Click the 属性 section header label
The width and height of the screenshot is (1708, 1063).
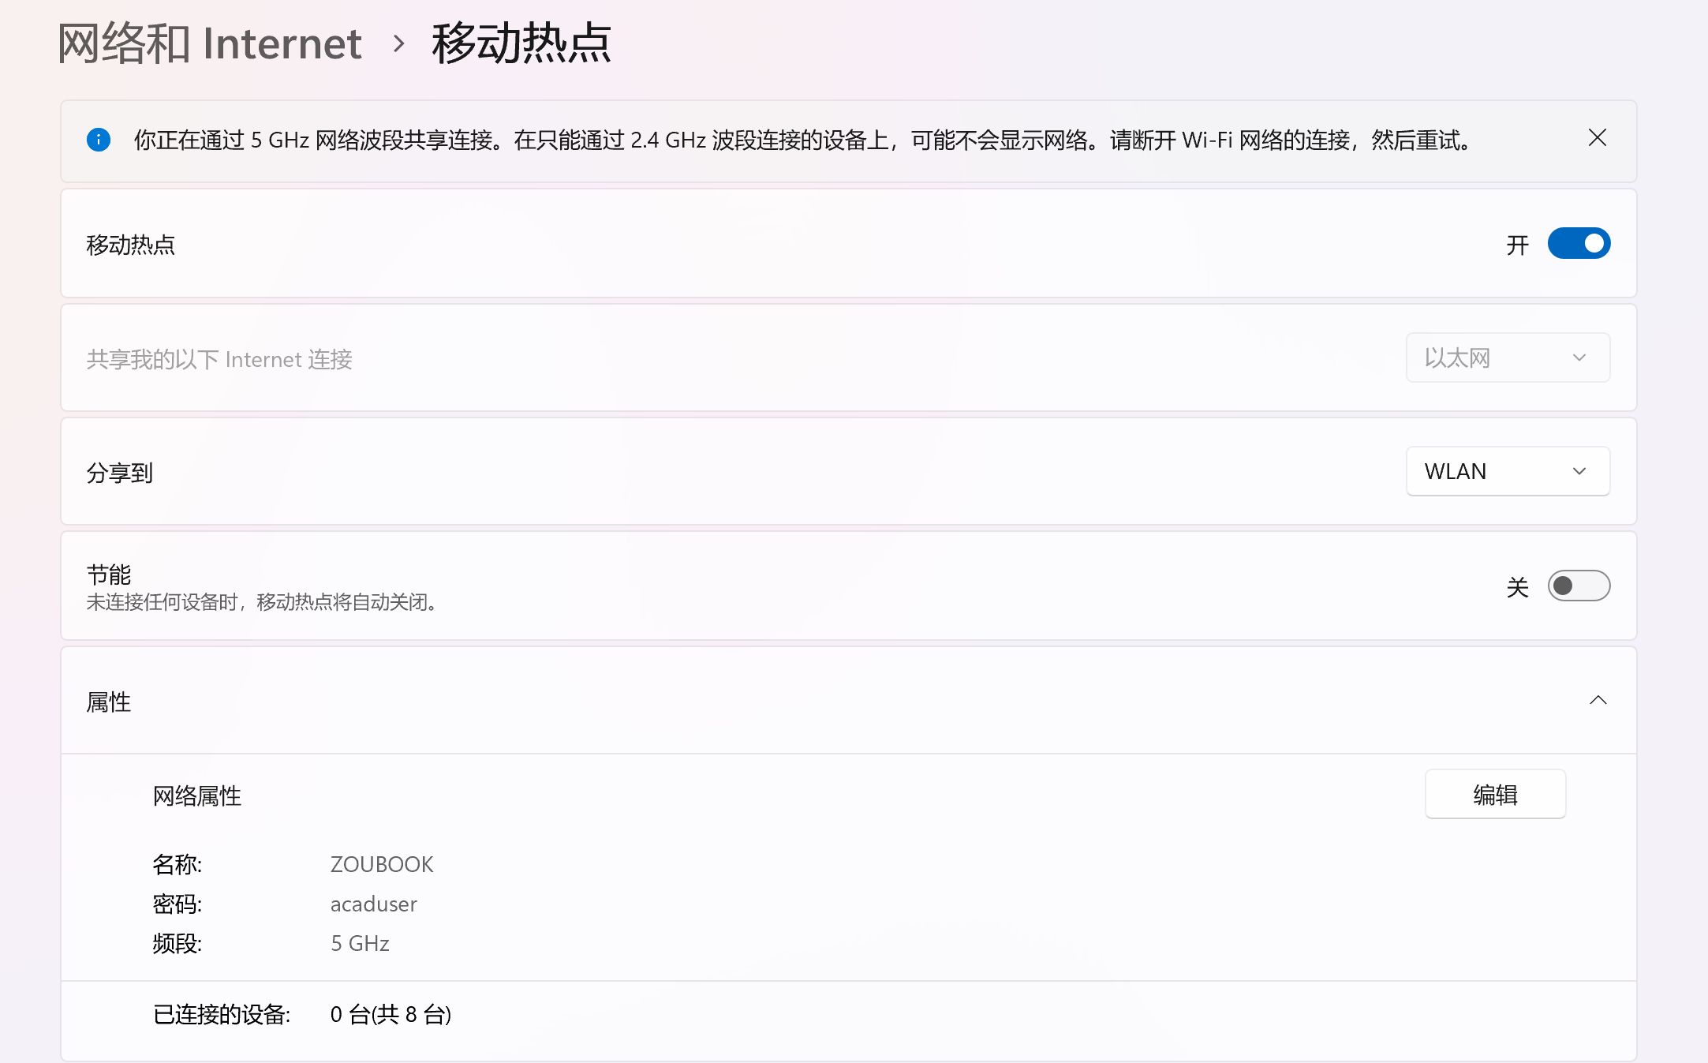109,702
